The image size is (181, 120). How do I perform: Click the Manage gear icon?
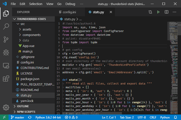click(x=6, y=108)
